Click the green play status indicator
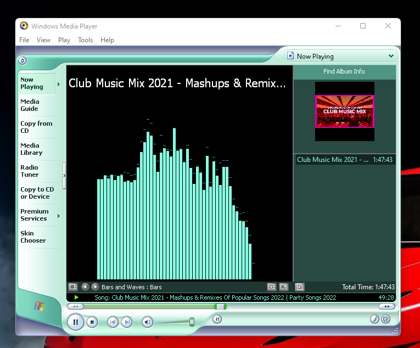The height and width of the screenshot is (348, 420). (x=76, y=298)
